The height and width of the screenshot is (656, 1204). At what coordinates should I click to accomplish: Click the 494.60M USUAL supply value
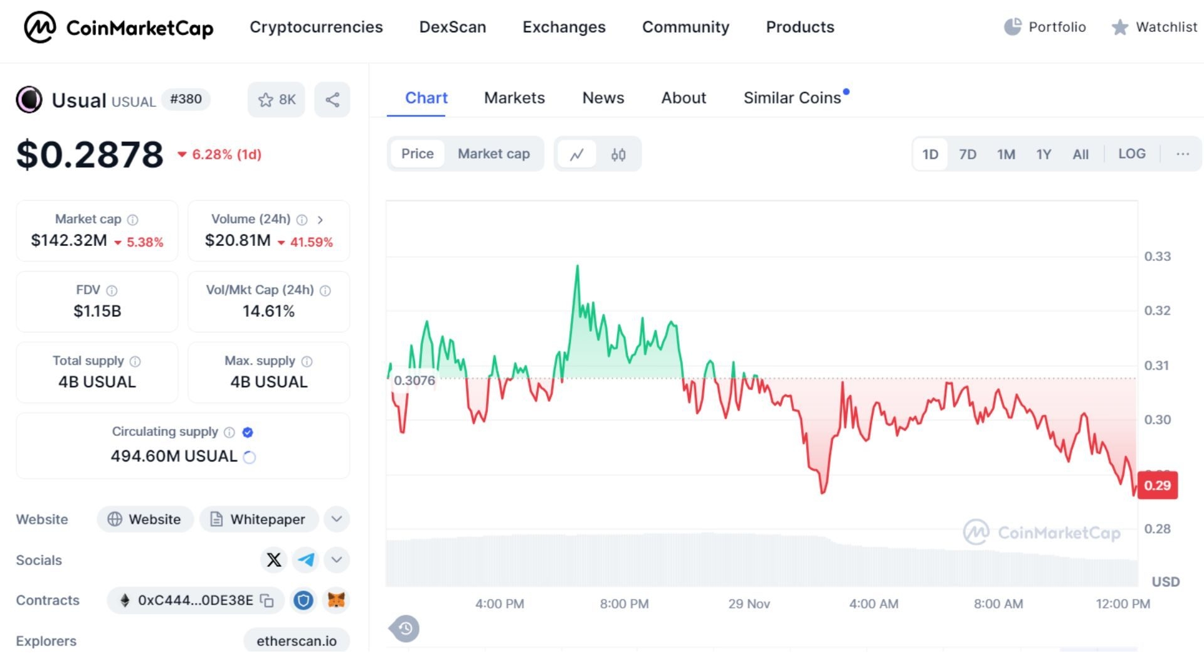point(174,457)
